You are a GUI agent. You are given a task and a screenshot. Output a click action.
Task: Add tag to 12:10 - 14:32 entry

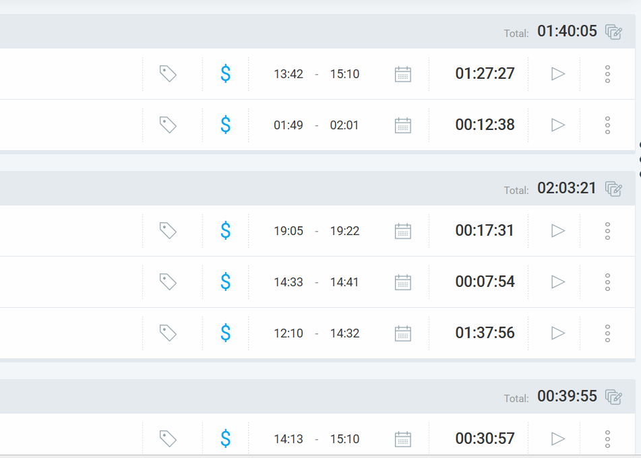click(x=168, y=333)
